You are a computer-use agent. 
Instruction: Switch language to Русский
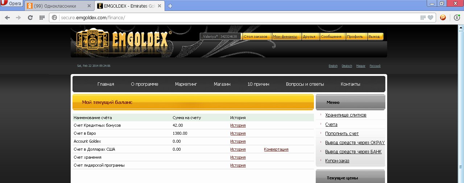tap(375, 66)
